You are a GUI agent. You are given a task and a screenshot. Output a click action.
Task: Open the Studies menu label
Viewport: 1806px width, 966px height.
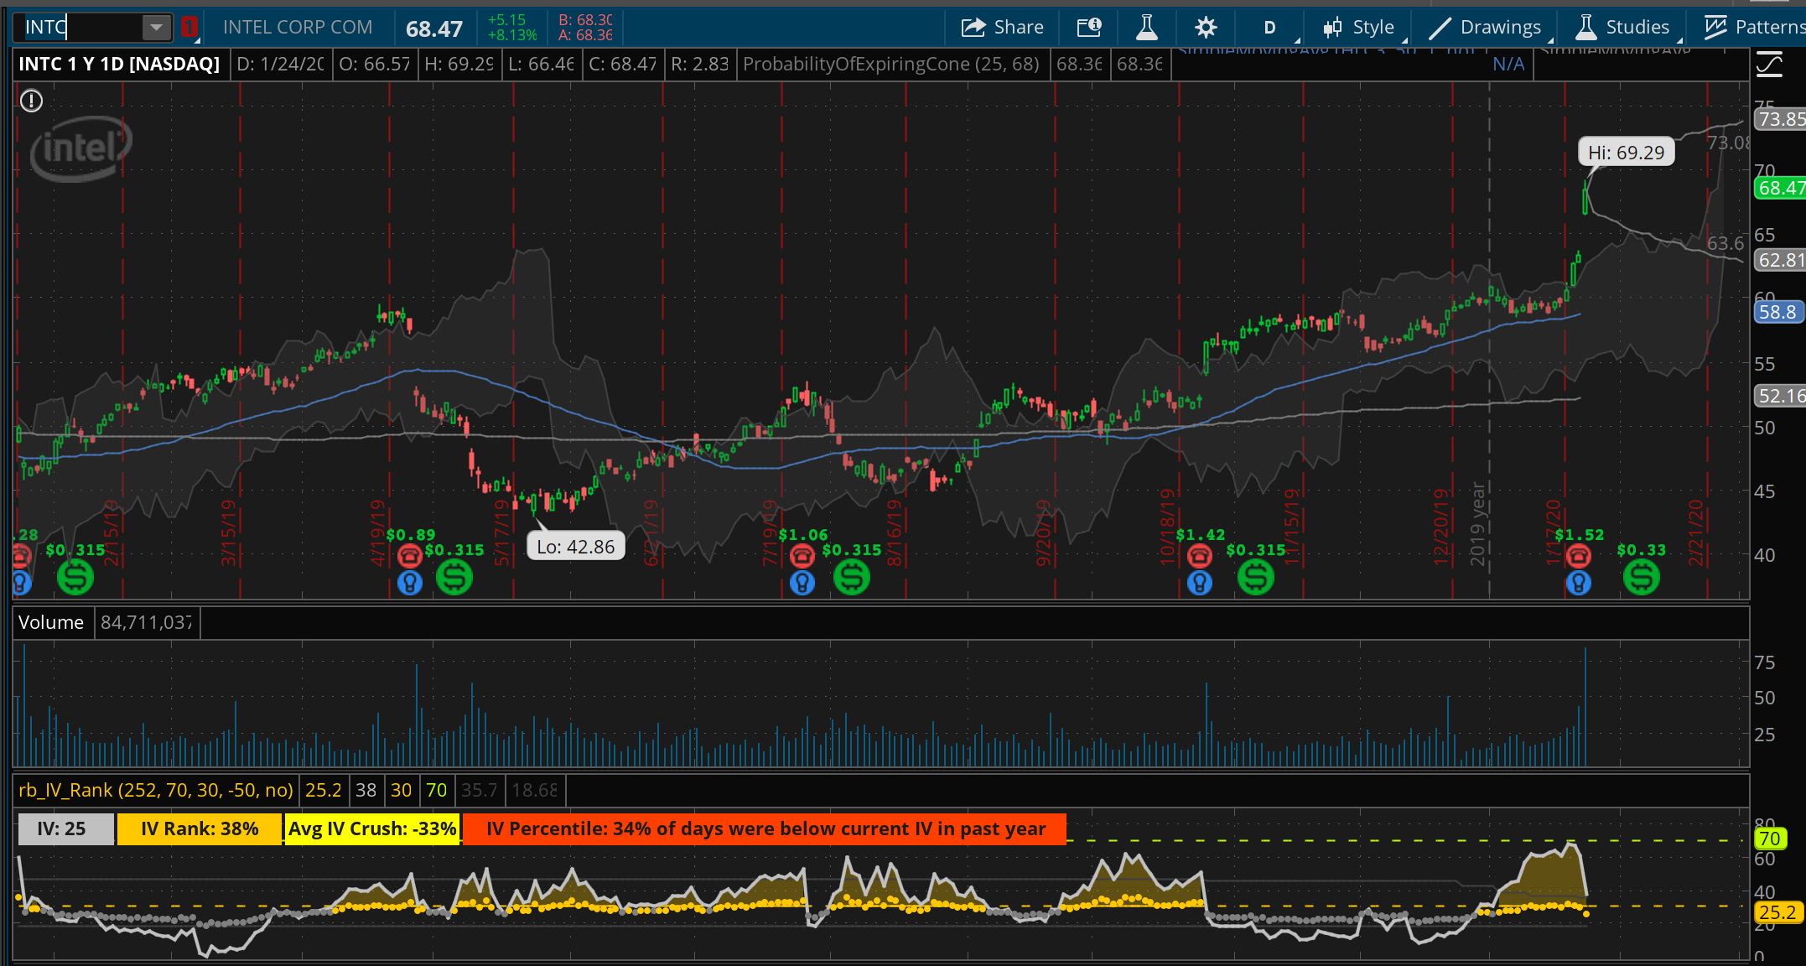[x=1637, y=28]
